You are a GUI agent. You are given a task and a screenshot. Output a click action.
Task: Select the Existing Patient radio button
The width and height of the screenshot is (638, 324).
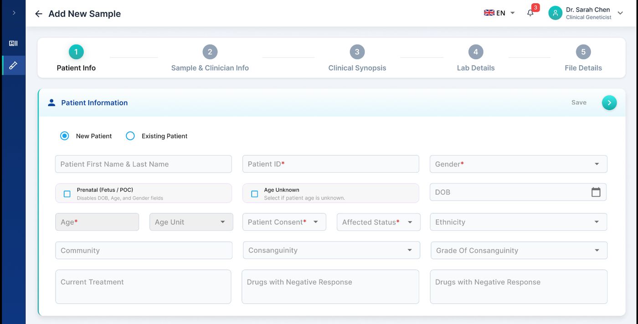[x=130, y=136]
